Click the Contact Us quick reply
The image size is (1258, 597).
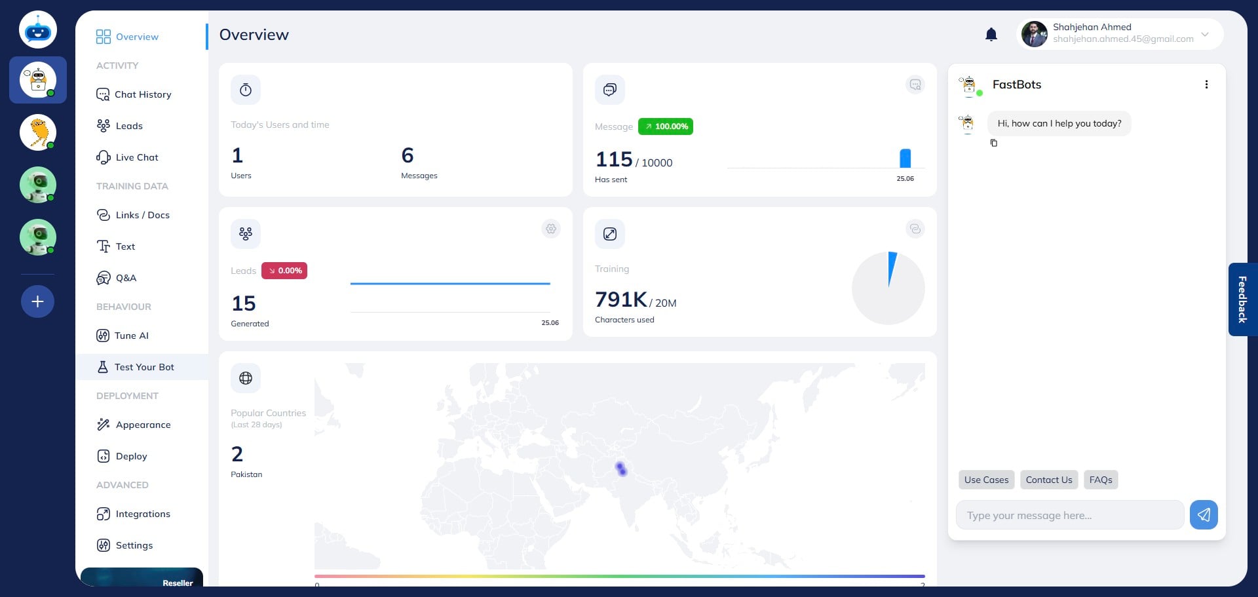[1048, 480]
